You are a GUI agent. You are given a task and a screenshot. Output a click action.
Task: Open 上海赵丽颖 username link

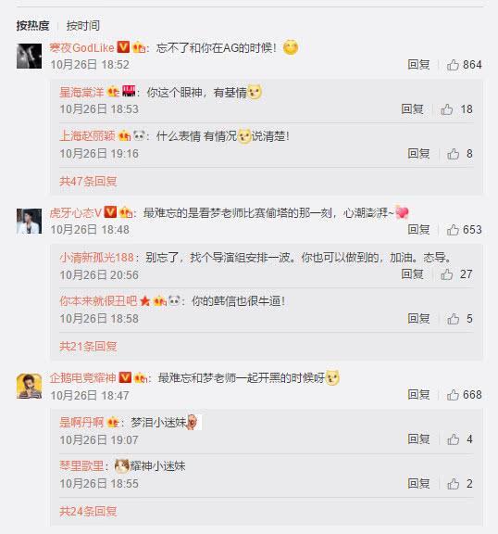coord(87,136)
